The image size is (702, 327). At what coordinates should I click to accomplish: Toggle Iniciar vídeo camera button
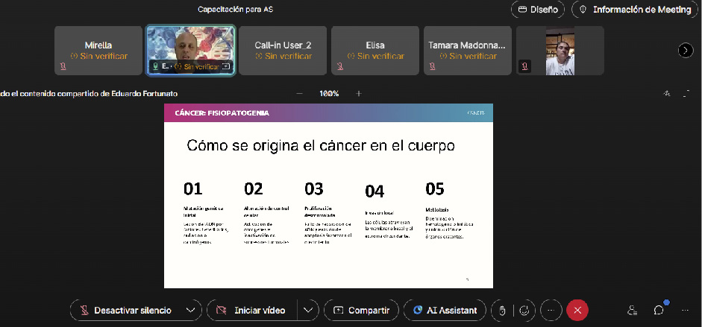[x=251, y=310]
